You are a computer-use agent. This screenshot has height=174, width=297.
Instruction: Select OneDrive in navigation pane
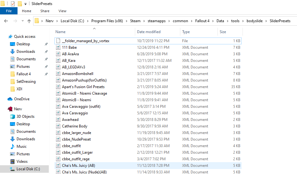coord(22,99)
